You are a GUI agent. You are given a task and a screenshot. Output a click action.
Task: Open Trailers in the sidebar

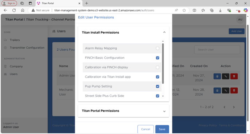pyautogui.click(x=15, y=40)
